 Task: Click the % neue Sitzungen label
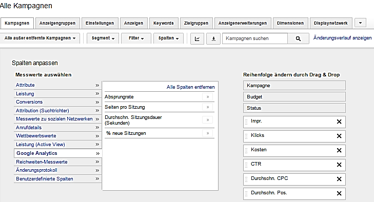tap(126, 133)
